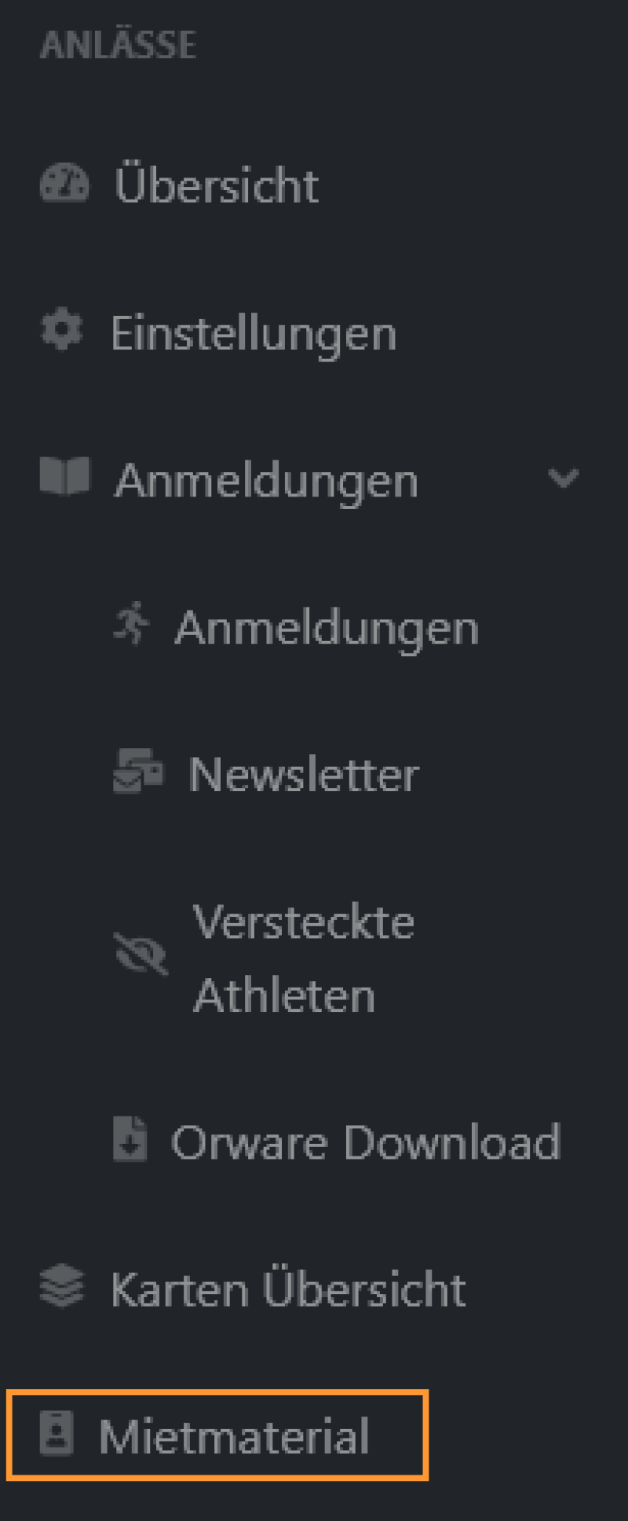Click the Mietmaterial badge icon

click(57, 1433)
